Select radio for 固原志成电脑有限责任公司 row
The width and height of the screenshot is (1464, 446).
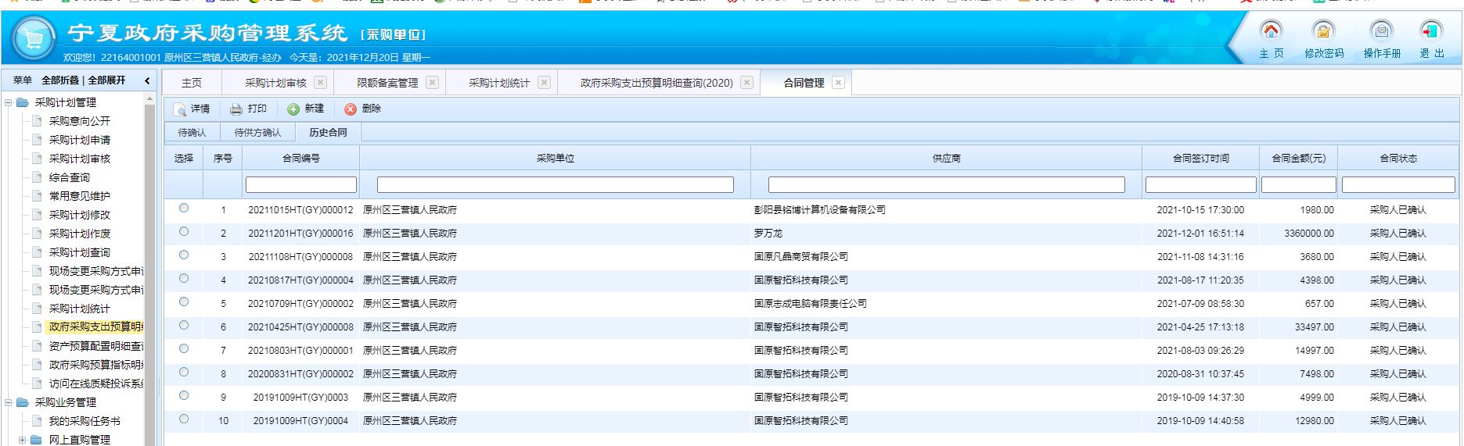[184, 301]
